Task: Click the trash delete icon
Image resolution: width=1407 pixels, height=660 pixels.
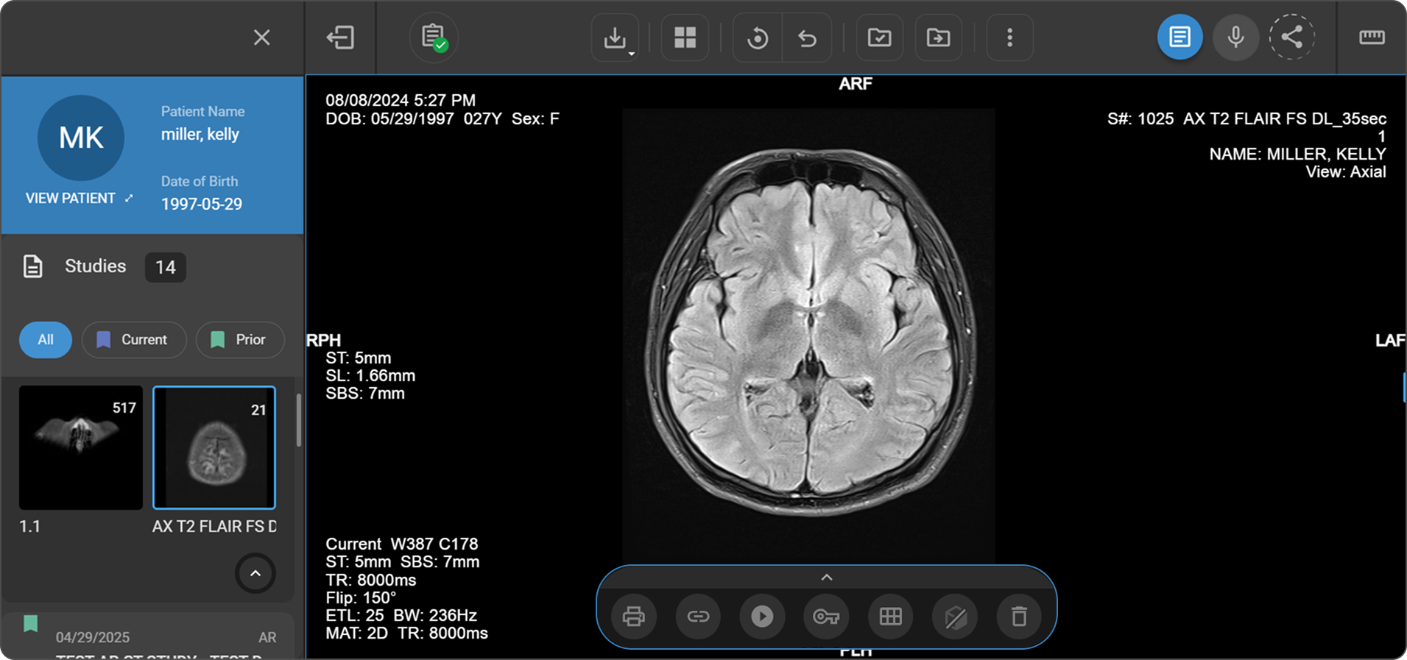Action: click(x=1019, y=616)
